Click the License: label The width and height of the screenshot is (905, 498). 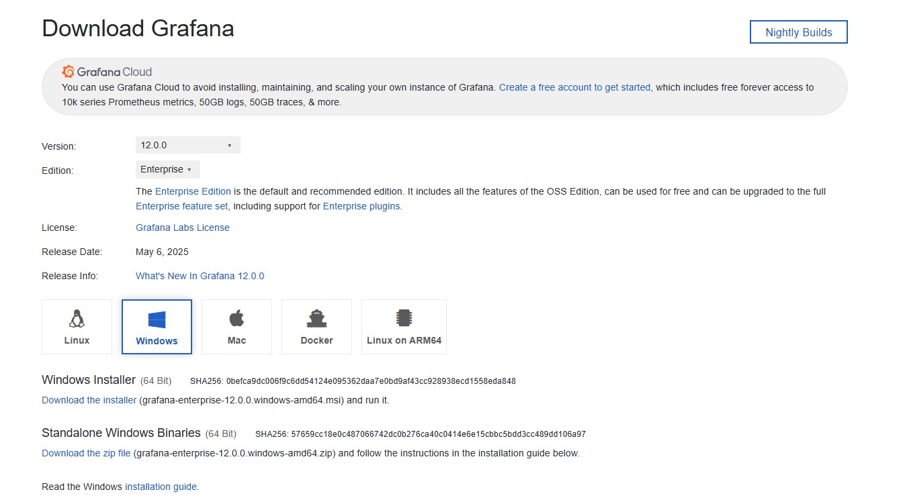[59, 228]
